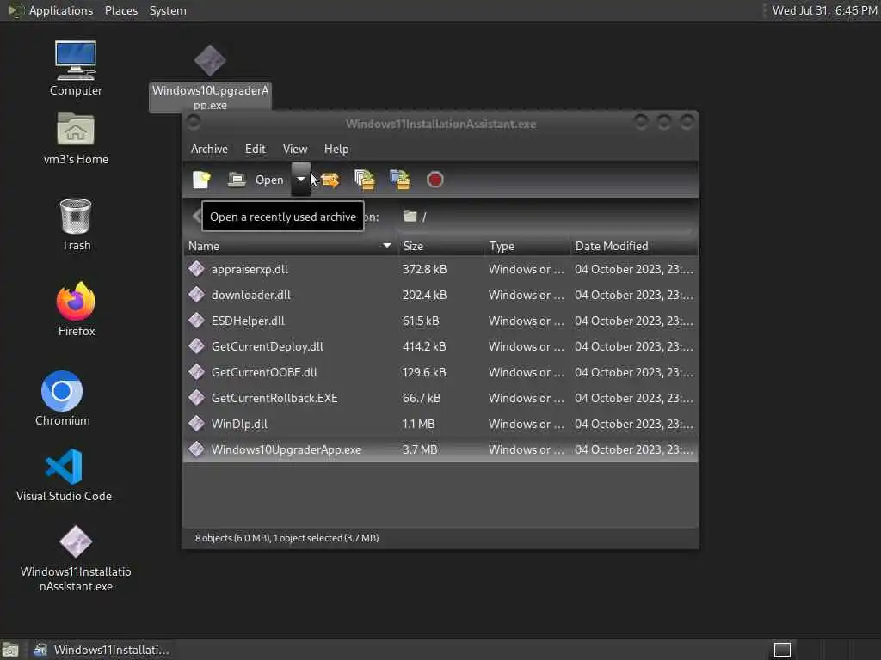Click the file icon beside downloader.dll
Viewport: 881px width, 660px height.
click(x=197, y=295)
